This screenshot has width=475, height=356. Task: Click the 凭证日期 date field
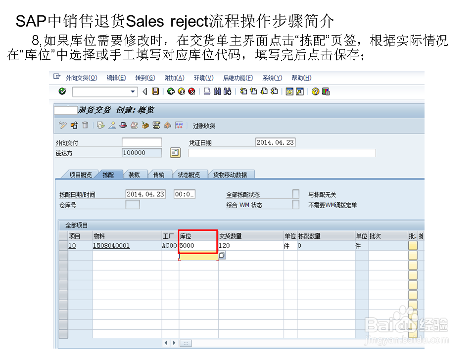pos(276,142)
